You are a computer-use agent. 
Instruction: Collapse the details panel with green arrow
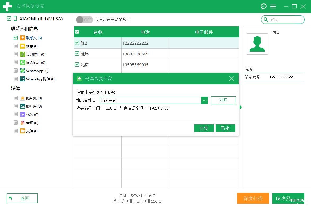(241, 107)
